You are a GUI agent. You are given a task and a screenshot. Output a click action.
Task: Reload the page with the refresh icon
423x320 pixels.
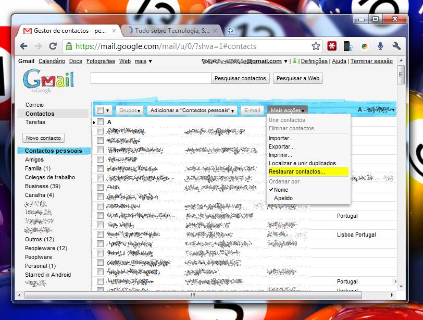[53, 46]
